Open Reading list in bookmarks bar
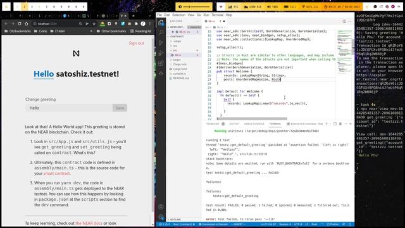The height and width of the screenshot is (228, 405). point(140,31)
